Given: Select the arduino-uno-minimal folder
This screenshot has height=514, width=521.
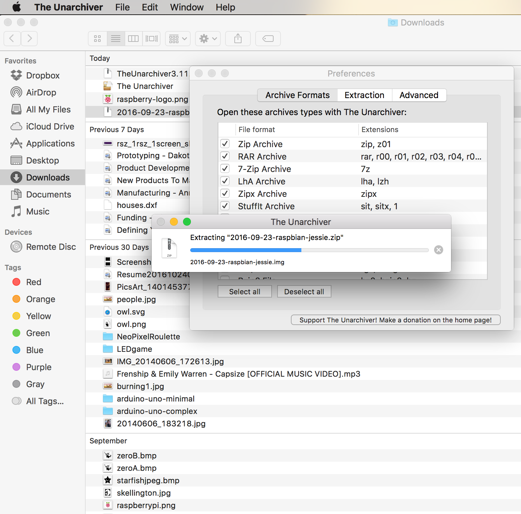Looking at the screenshot, I should (x=303, y=399).
